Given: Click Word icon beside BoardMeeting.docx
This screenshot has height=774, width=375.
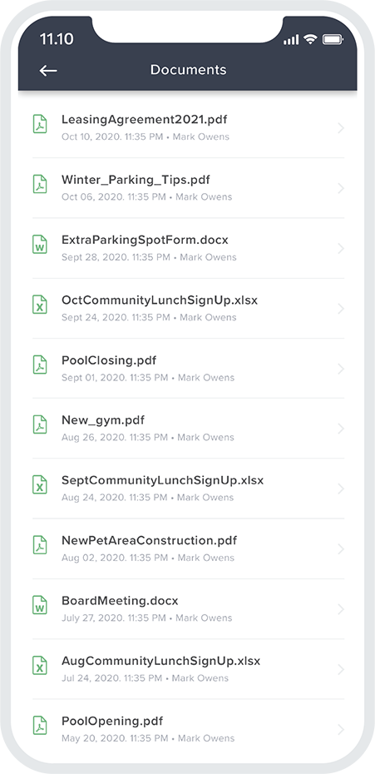Looking at the screenshot, I should (x=40, y=605).
